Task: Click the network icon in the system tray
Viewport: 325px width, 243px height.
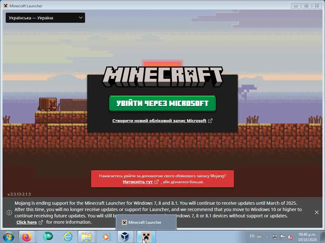Action: 275,237
